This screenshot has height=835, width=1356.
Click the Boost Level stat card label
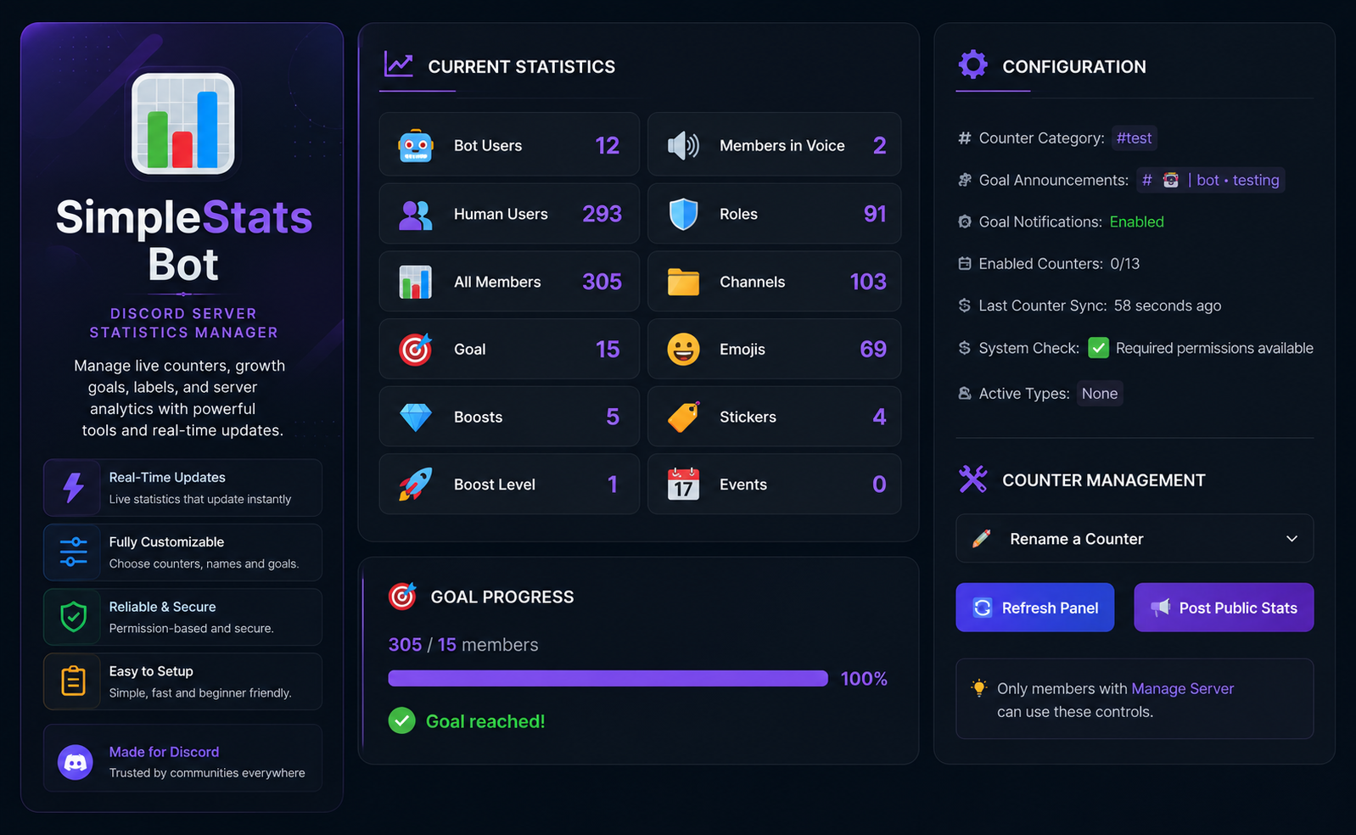coord(495,485)
